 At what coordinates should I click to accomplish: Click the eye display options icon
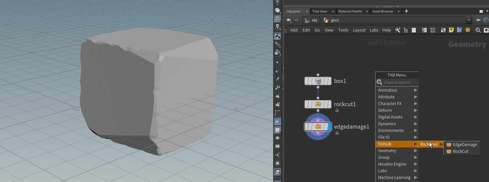click(486, 30)
